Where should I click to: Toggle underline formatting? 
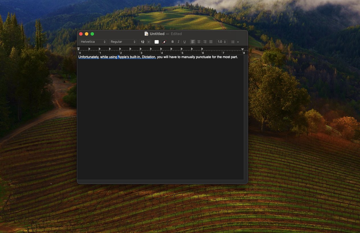[185, 42]
